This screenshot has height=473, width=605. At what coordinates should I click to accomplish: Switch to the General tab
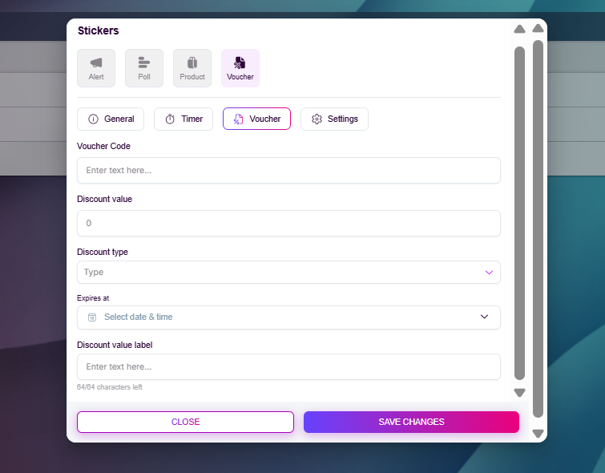click(111, 119)
